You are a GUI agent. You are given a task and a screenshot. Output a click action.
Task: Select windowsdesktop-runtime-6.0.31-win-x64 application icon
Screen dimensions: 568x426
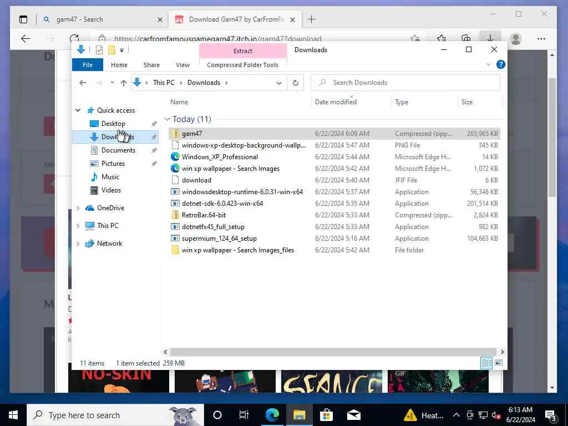click(175, 192)
